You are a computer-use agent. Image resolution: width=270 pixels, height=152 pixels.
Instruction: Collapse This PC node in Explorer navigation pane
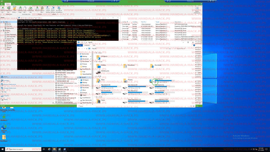tap(78, 77)
